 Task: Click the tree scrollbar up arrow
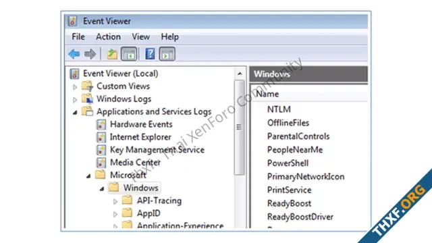click(x=240, y=74)
